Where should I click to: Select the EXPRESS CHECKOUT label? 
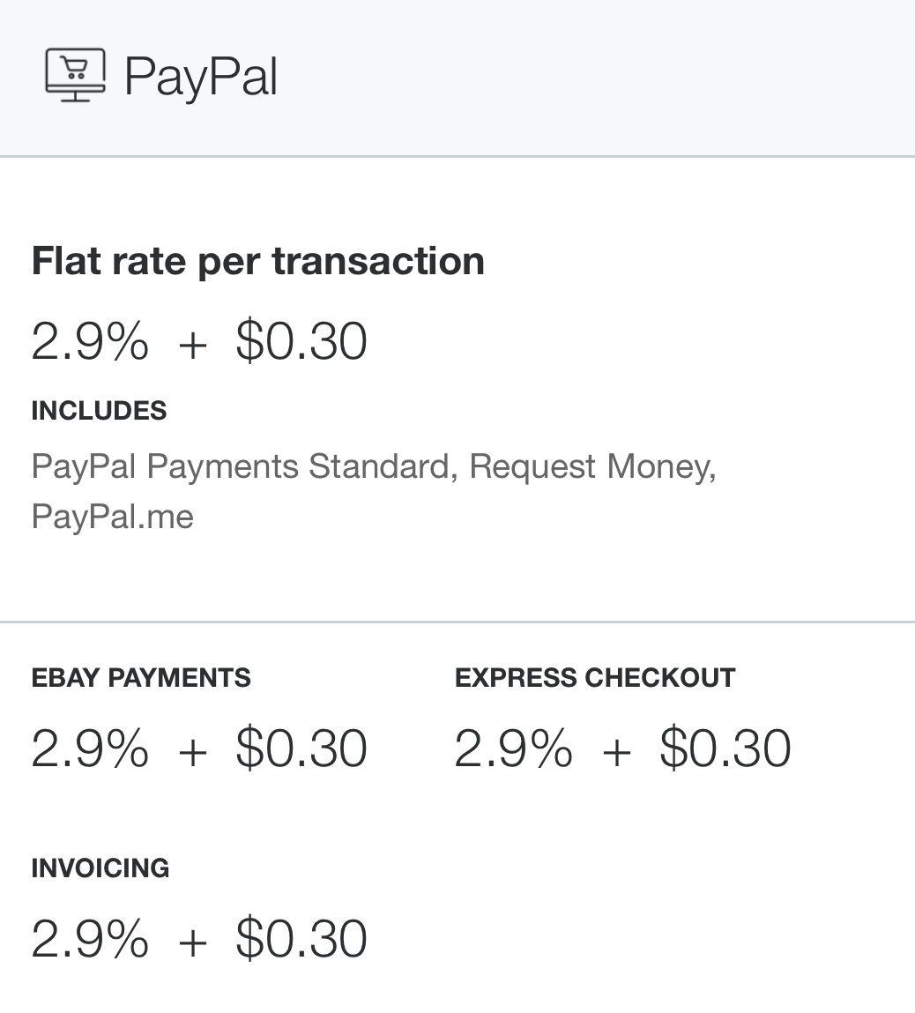point(595,678)
